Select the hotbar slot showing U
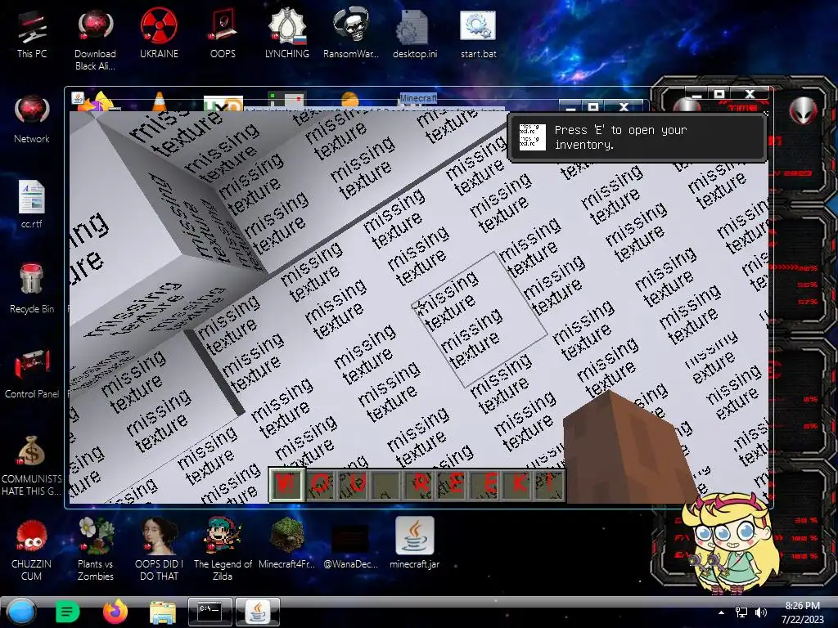838x628 pixels. 352,484
